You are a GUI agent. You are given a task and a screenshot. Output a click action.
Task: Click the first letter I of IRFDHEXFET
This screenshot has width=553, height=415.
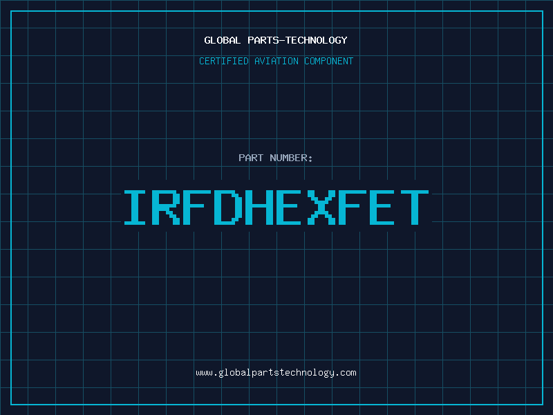point(135,207)
